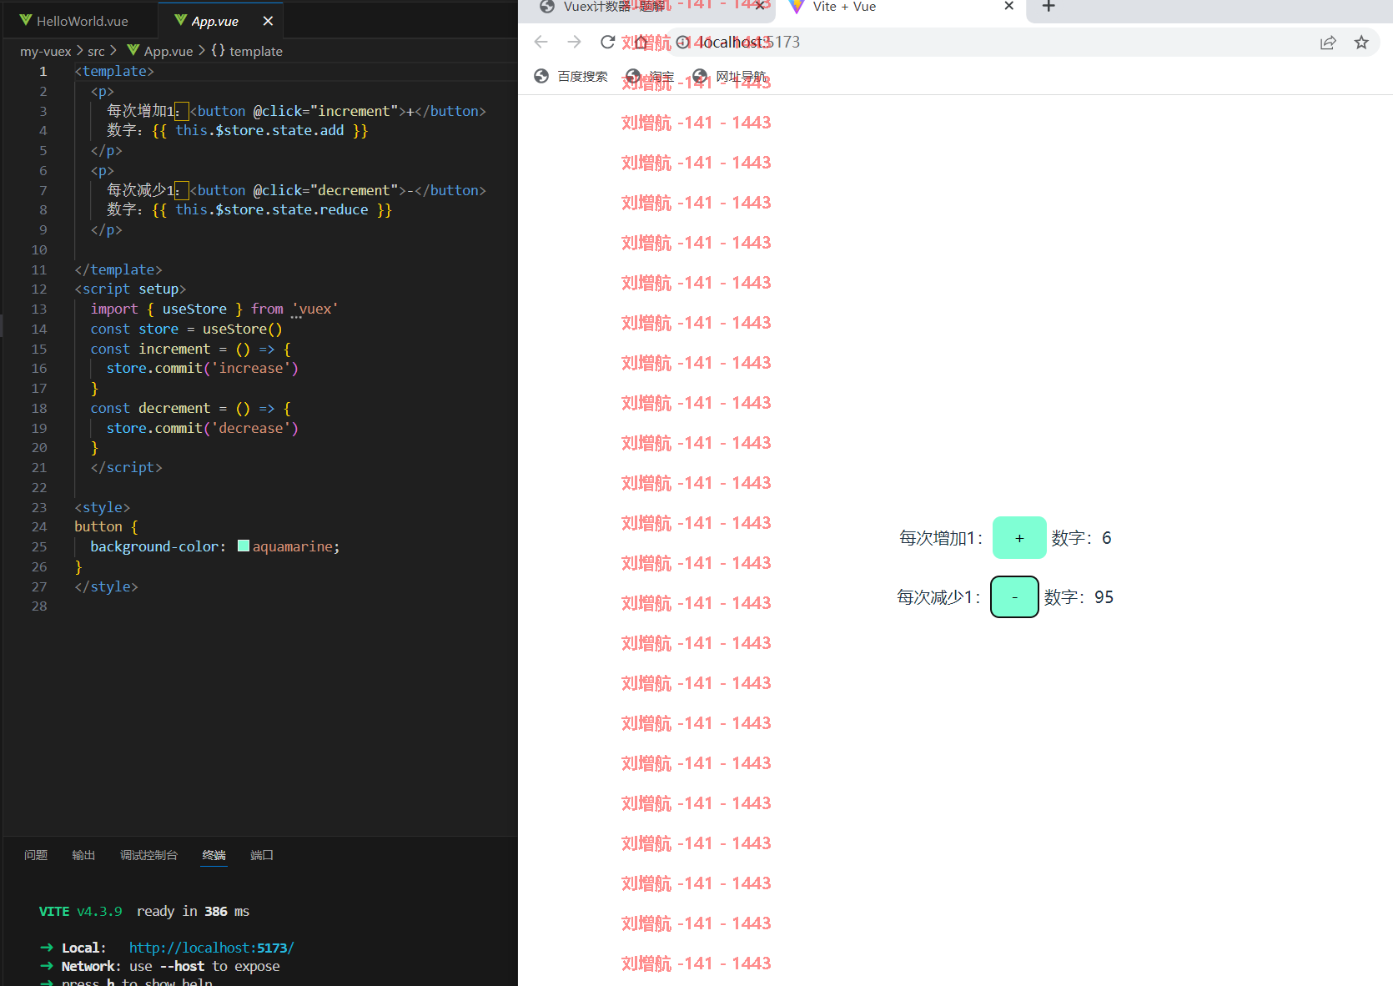This screenshot has width=1393, height=986.
Task: Click the browser back arrow
Action: (541, 42)
